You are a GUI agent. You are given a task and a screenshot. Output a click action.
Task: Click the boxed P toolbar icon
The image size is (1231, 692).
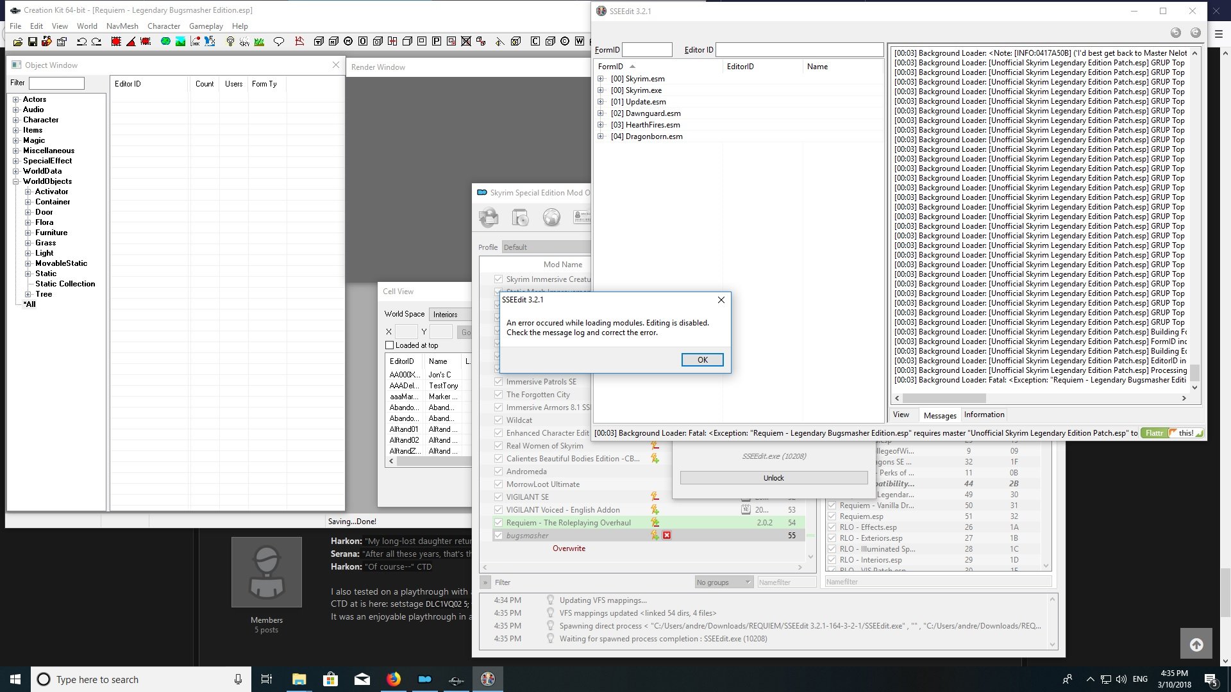click(x=437, y=42)
